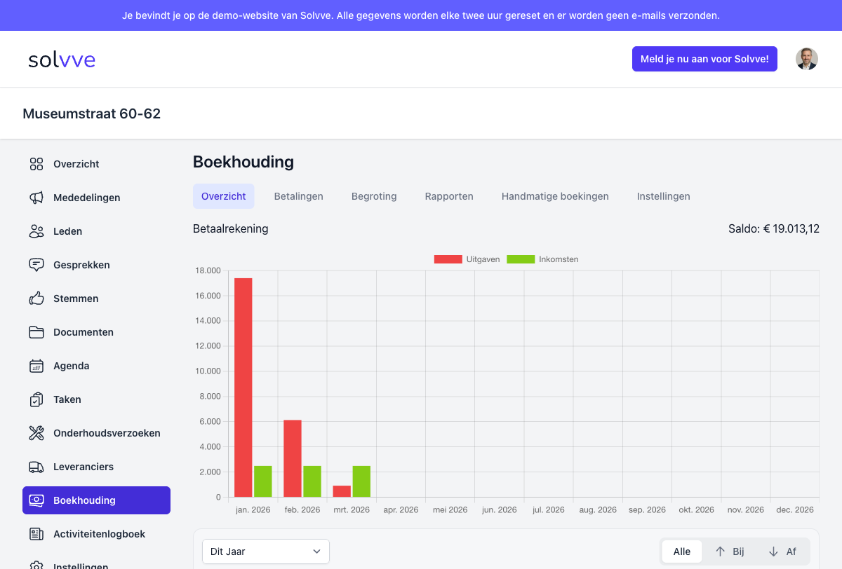Open the Rapporten tab

[449, 196]
